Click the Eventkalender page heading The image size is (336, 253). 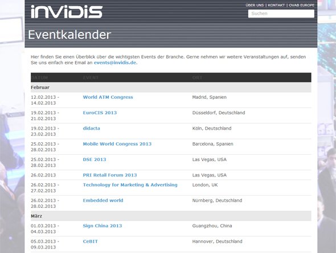point(69,35)
